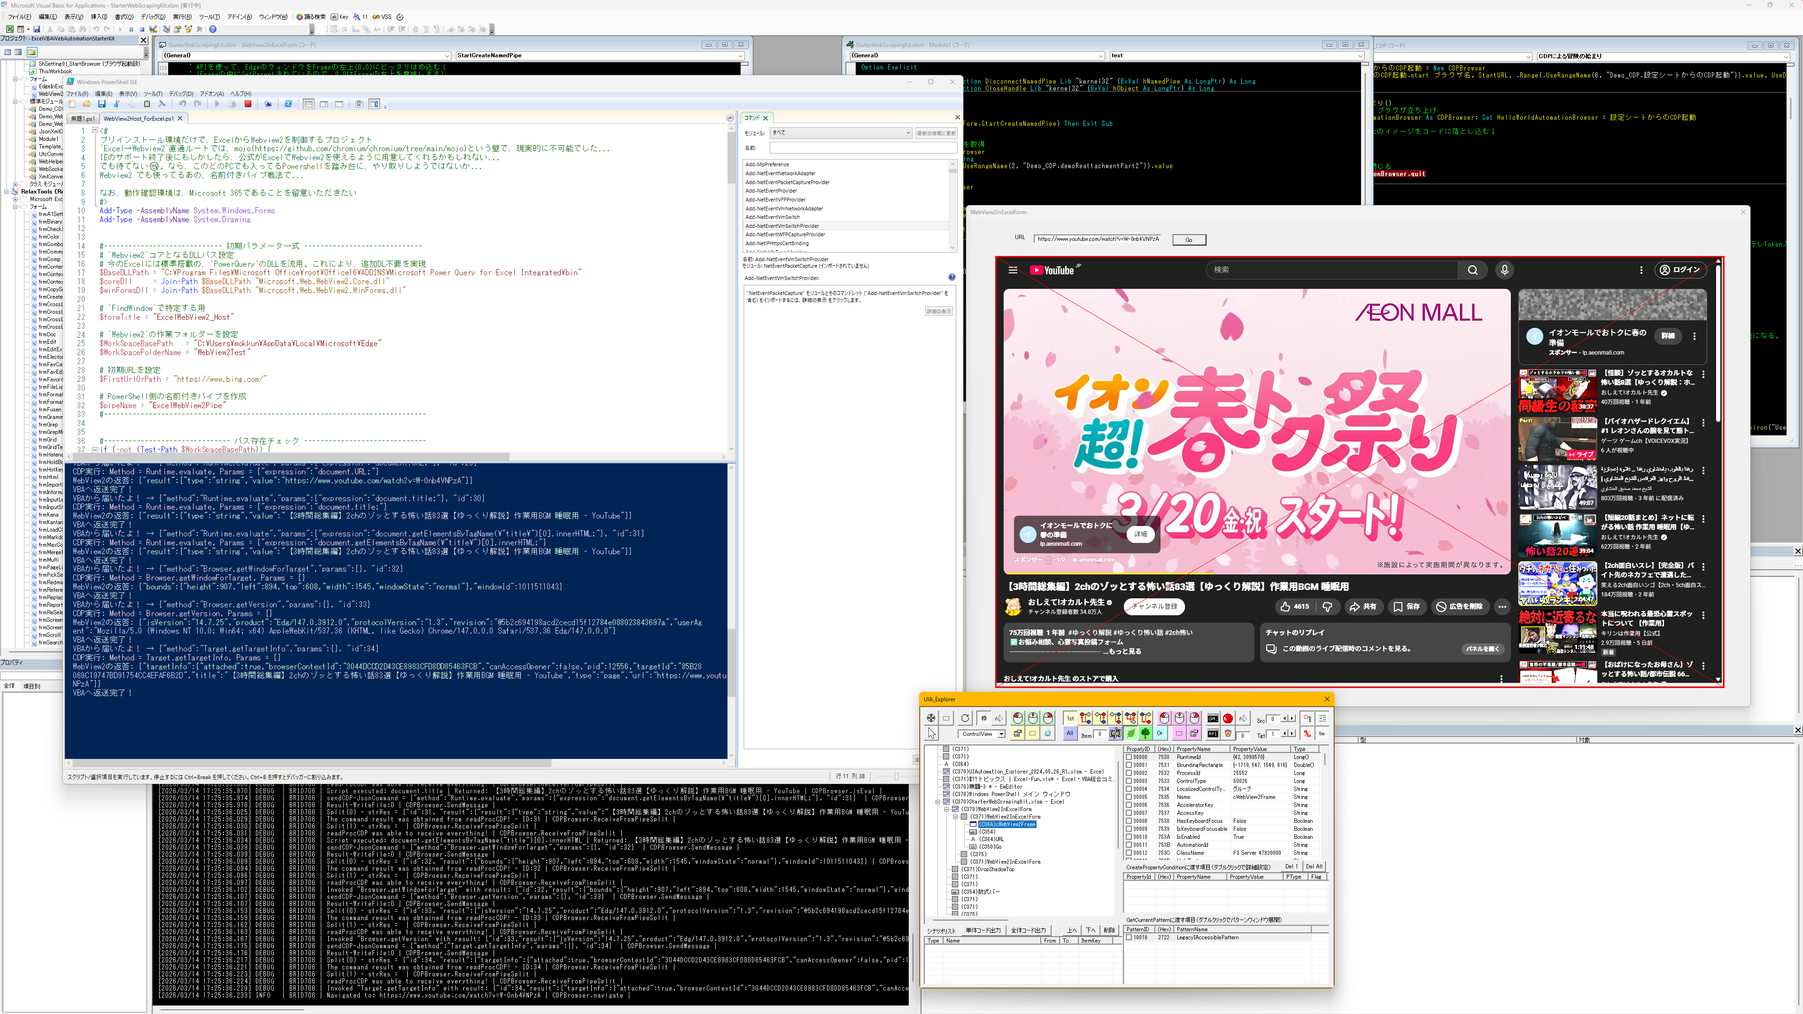Click the Save icon in PowerShell ISE toolbar
The width and height of the screenshot is (1803, 1014).
coord(102,104)
